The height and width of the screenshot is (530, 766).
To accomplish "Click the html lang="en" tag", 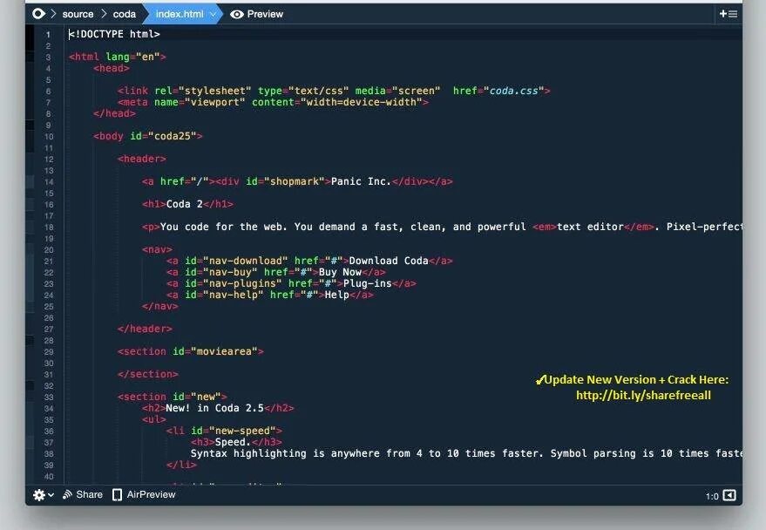I will 118,57.
